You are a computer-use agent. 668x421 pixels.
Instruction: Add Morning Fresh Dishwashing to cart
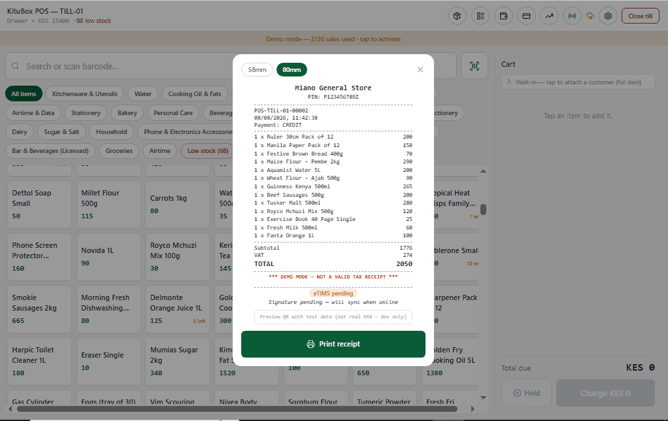(x=109, y=309)
